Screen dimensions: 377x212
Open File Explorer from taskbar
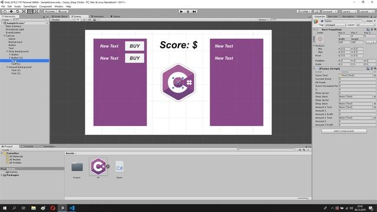click(34, 208)
